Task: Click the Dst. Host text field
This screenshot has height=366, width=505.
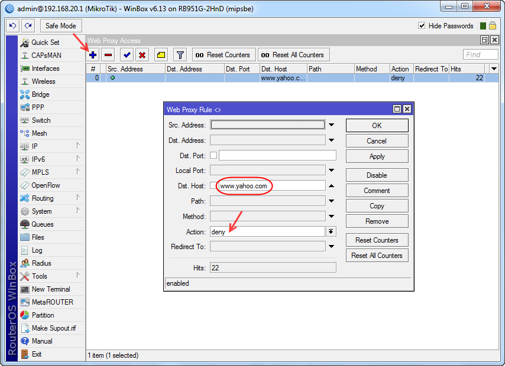Action: click(x=272, y=185)
